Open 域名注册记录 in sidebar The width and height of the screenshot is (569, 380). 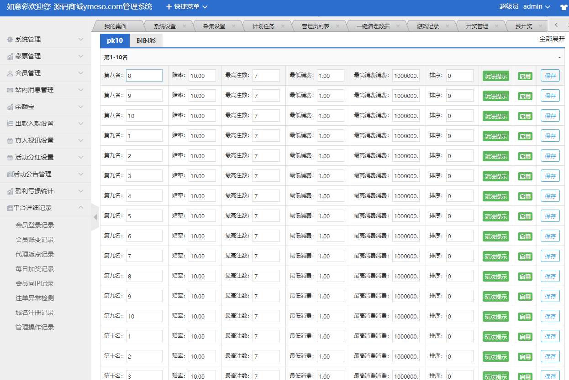coord(35,313)
